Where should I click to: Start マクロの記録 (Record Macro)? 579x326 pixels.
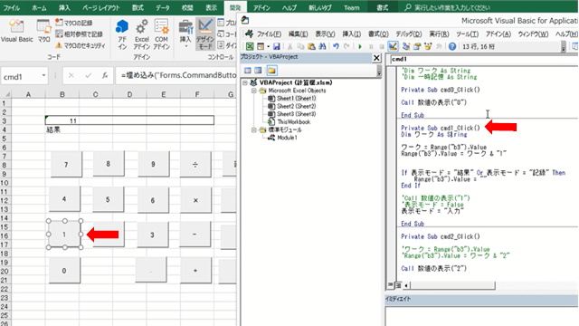[74, 23]
